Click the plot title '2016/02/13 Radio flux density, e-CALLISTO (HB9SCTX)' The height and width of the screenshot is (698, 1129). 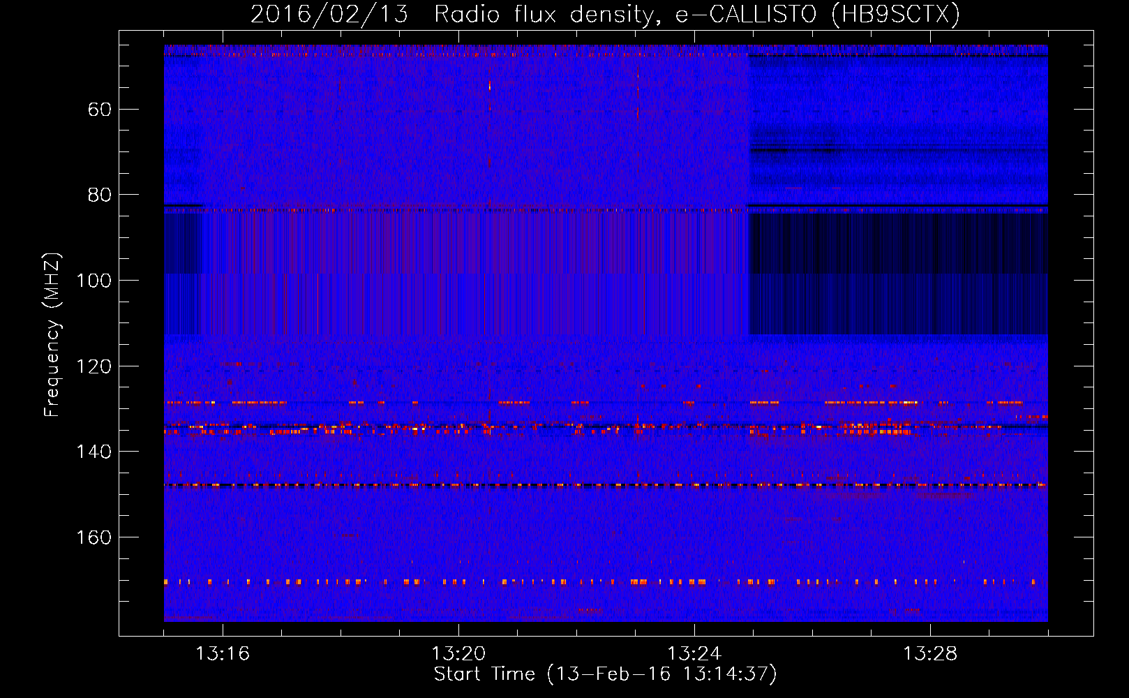(605, 14)
